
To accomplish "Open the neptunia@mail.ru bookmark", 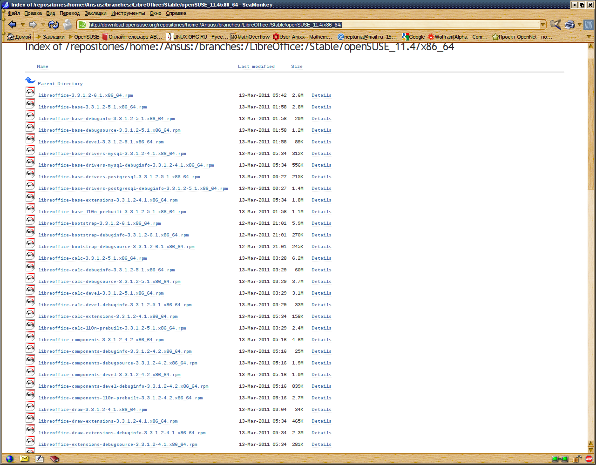I will (x=368, y=37).
